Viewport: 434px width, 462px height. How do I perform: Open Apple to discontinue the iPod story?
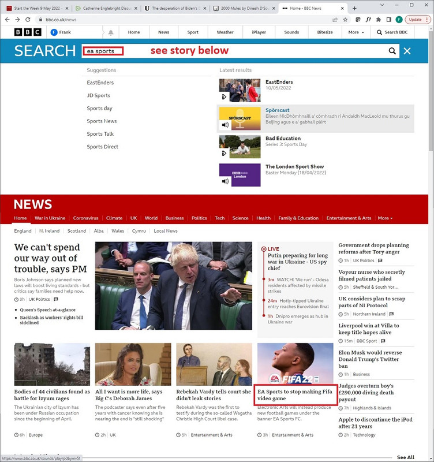click(x=375, y=423)
